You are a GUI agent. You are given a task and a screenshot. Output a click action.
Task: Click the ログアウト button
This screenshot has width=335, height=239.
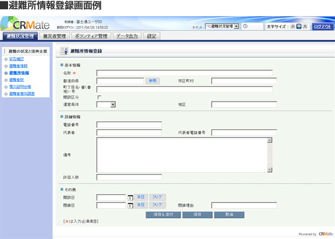tap(323, 27)
